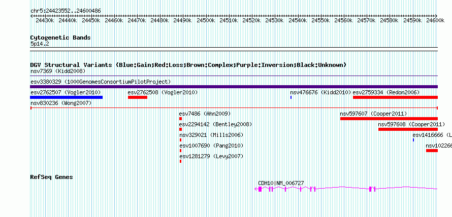Click the thin red nsv830236 loss line
Image resolution: width=452 pixels, height=217 pixels.
pos(234,108)
